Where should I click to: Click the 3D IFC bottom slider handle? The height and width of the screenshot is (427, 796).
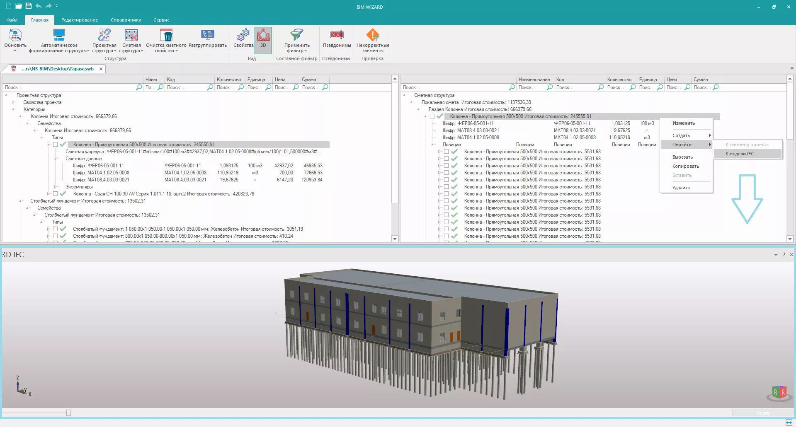coord(69,413)
